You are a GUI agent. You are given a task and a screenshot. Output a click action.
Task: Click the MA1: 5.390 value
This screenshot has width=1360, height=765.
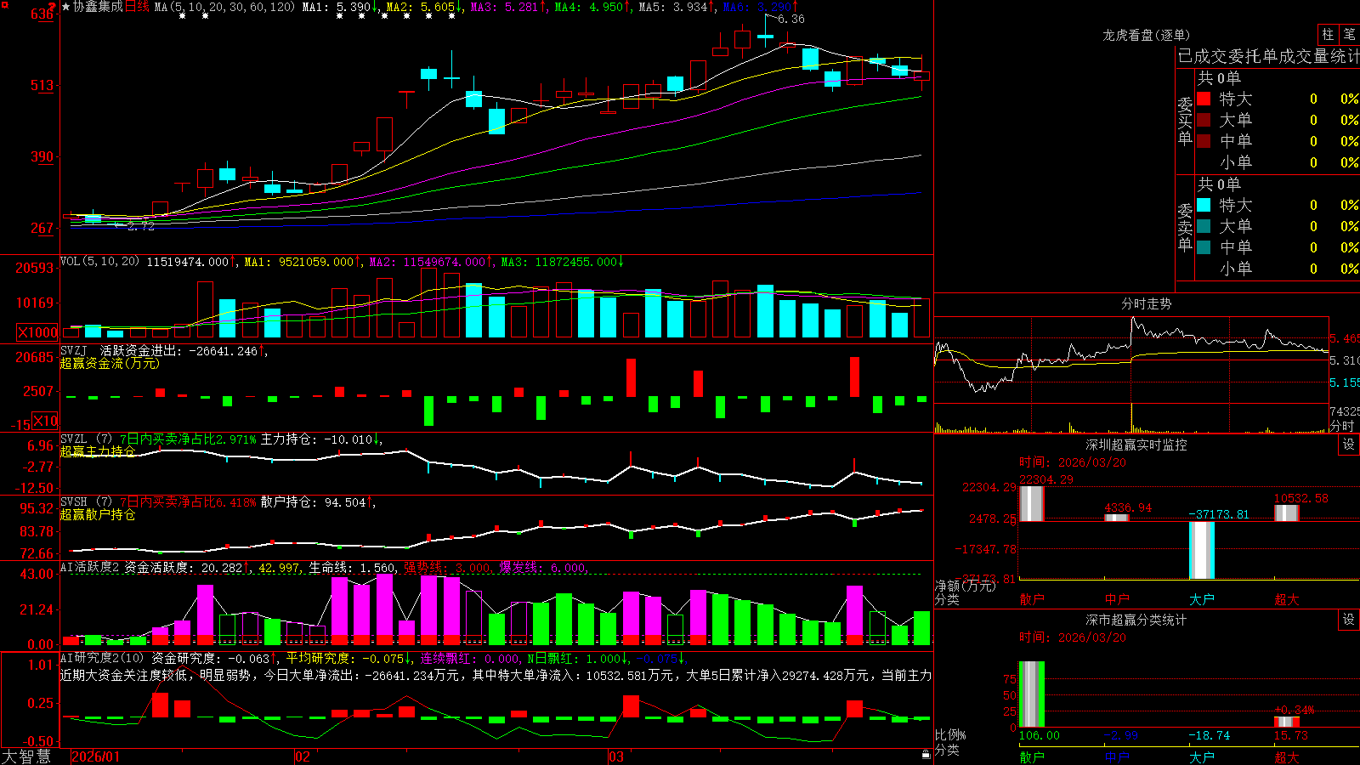click(337, 7)
